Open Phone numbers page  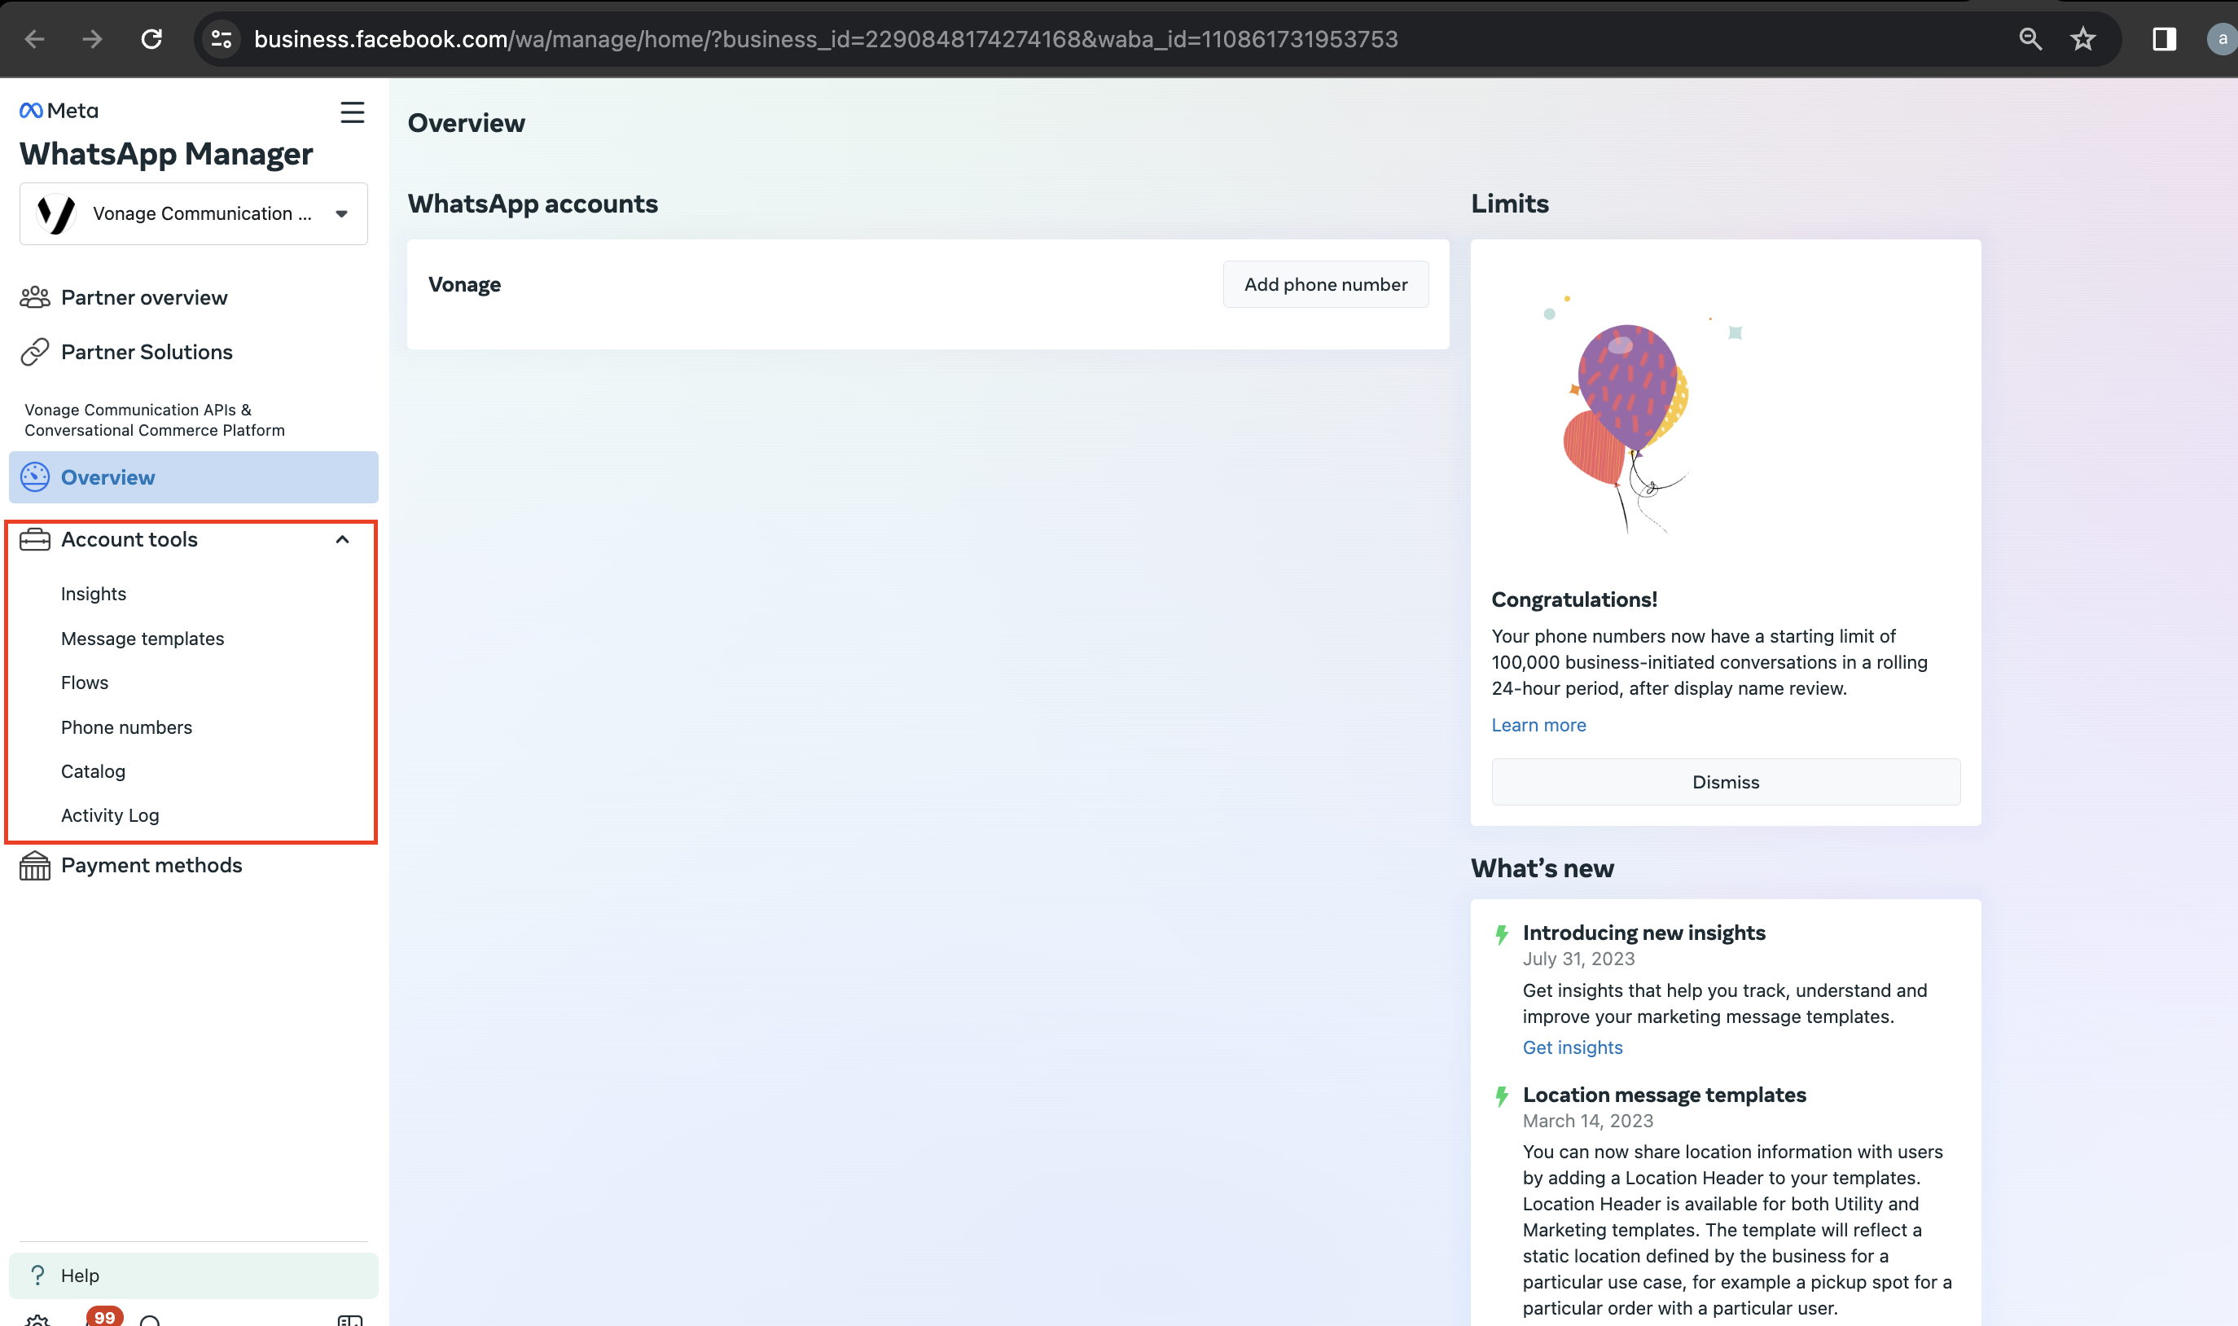126,727
